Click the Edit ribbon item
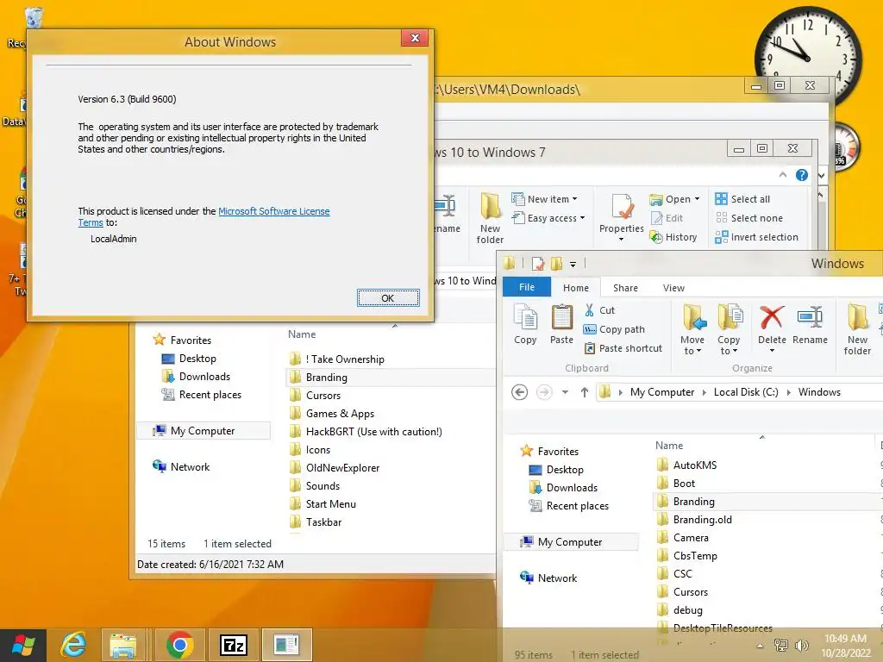Image resolution: width=883 pixels, height=662 pixels. tap(667, 218)
